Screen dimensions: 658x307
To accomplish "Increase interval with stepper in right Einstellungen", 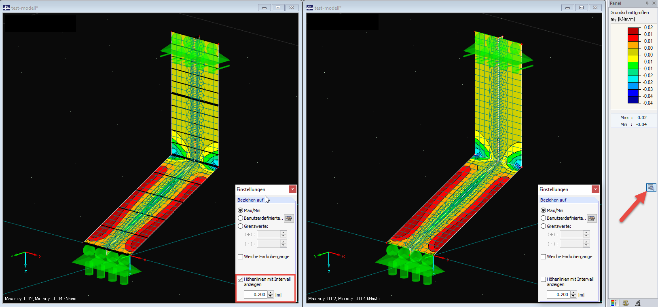I will [573, 293].
